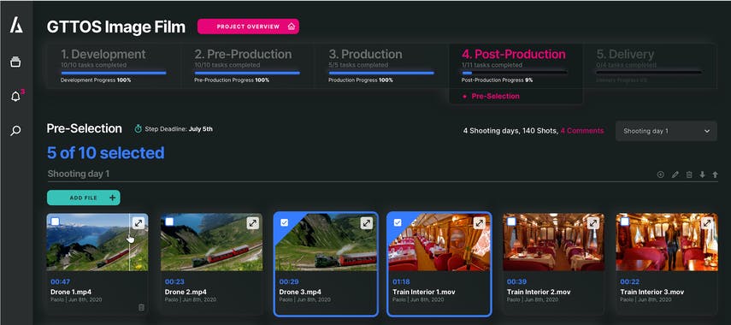
Task: Open the Train Interior 2.mov thumbnail
Action: pyautogui.click(x=553, y=242)
